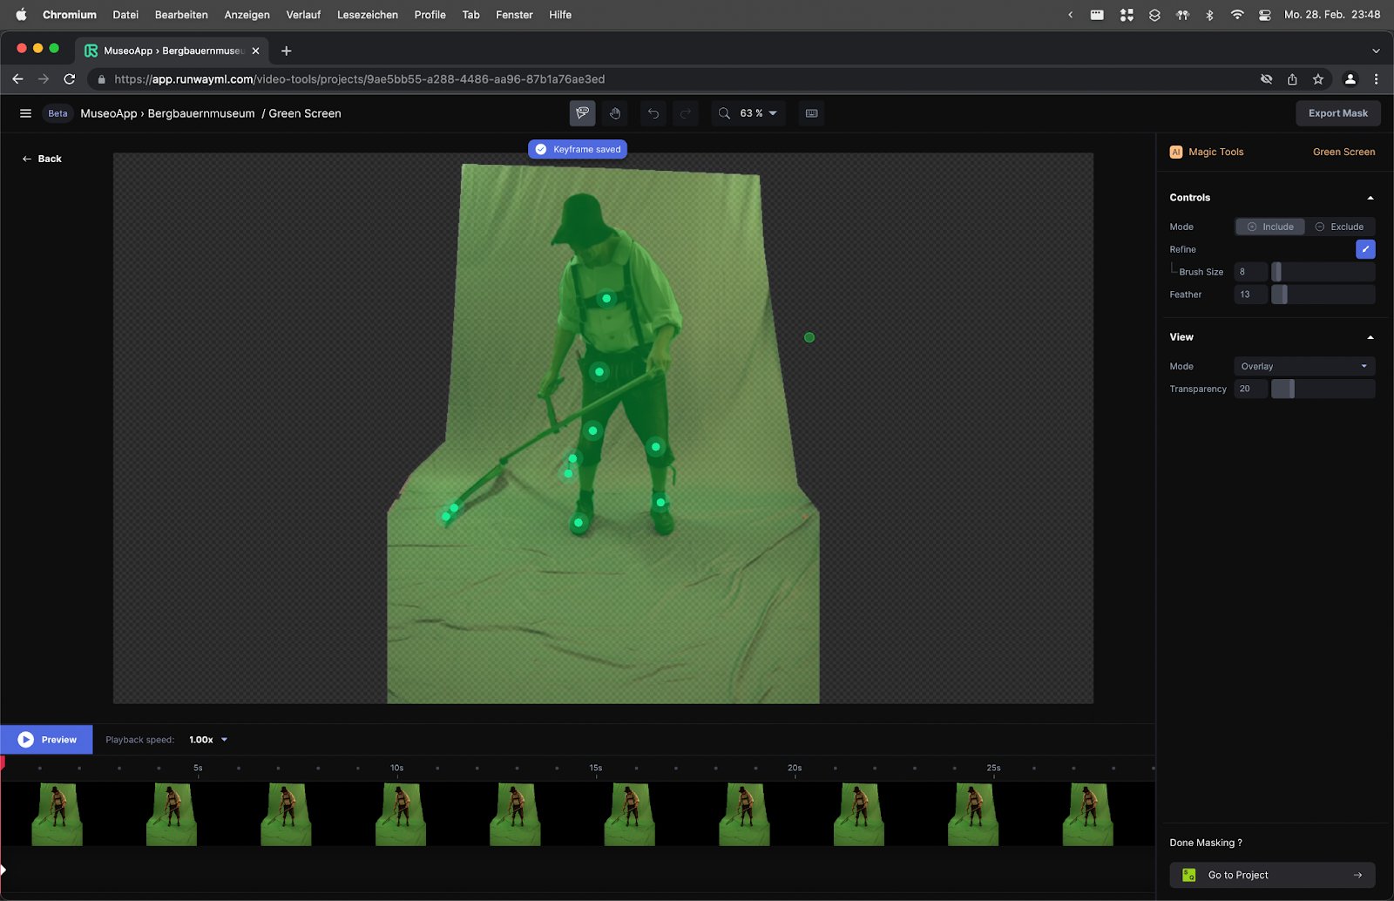The height and width of the screenshot is (901, 1394).
Task: Go forward in browser history
Action: pyautogui.click(x=44, y=79)
